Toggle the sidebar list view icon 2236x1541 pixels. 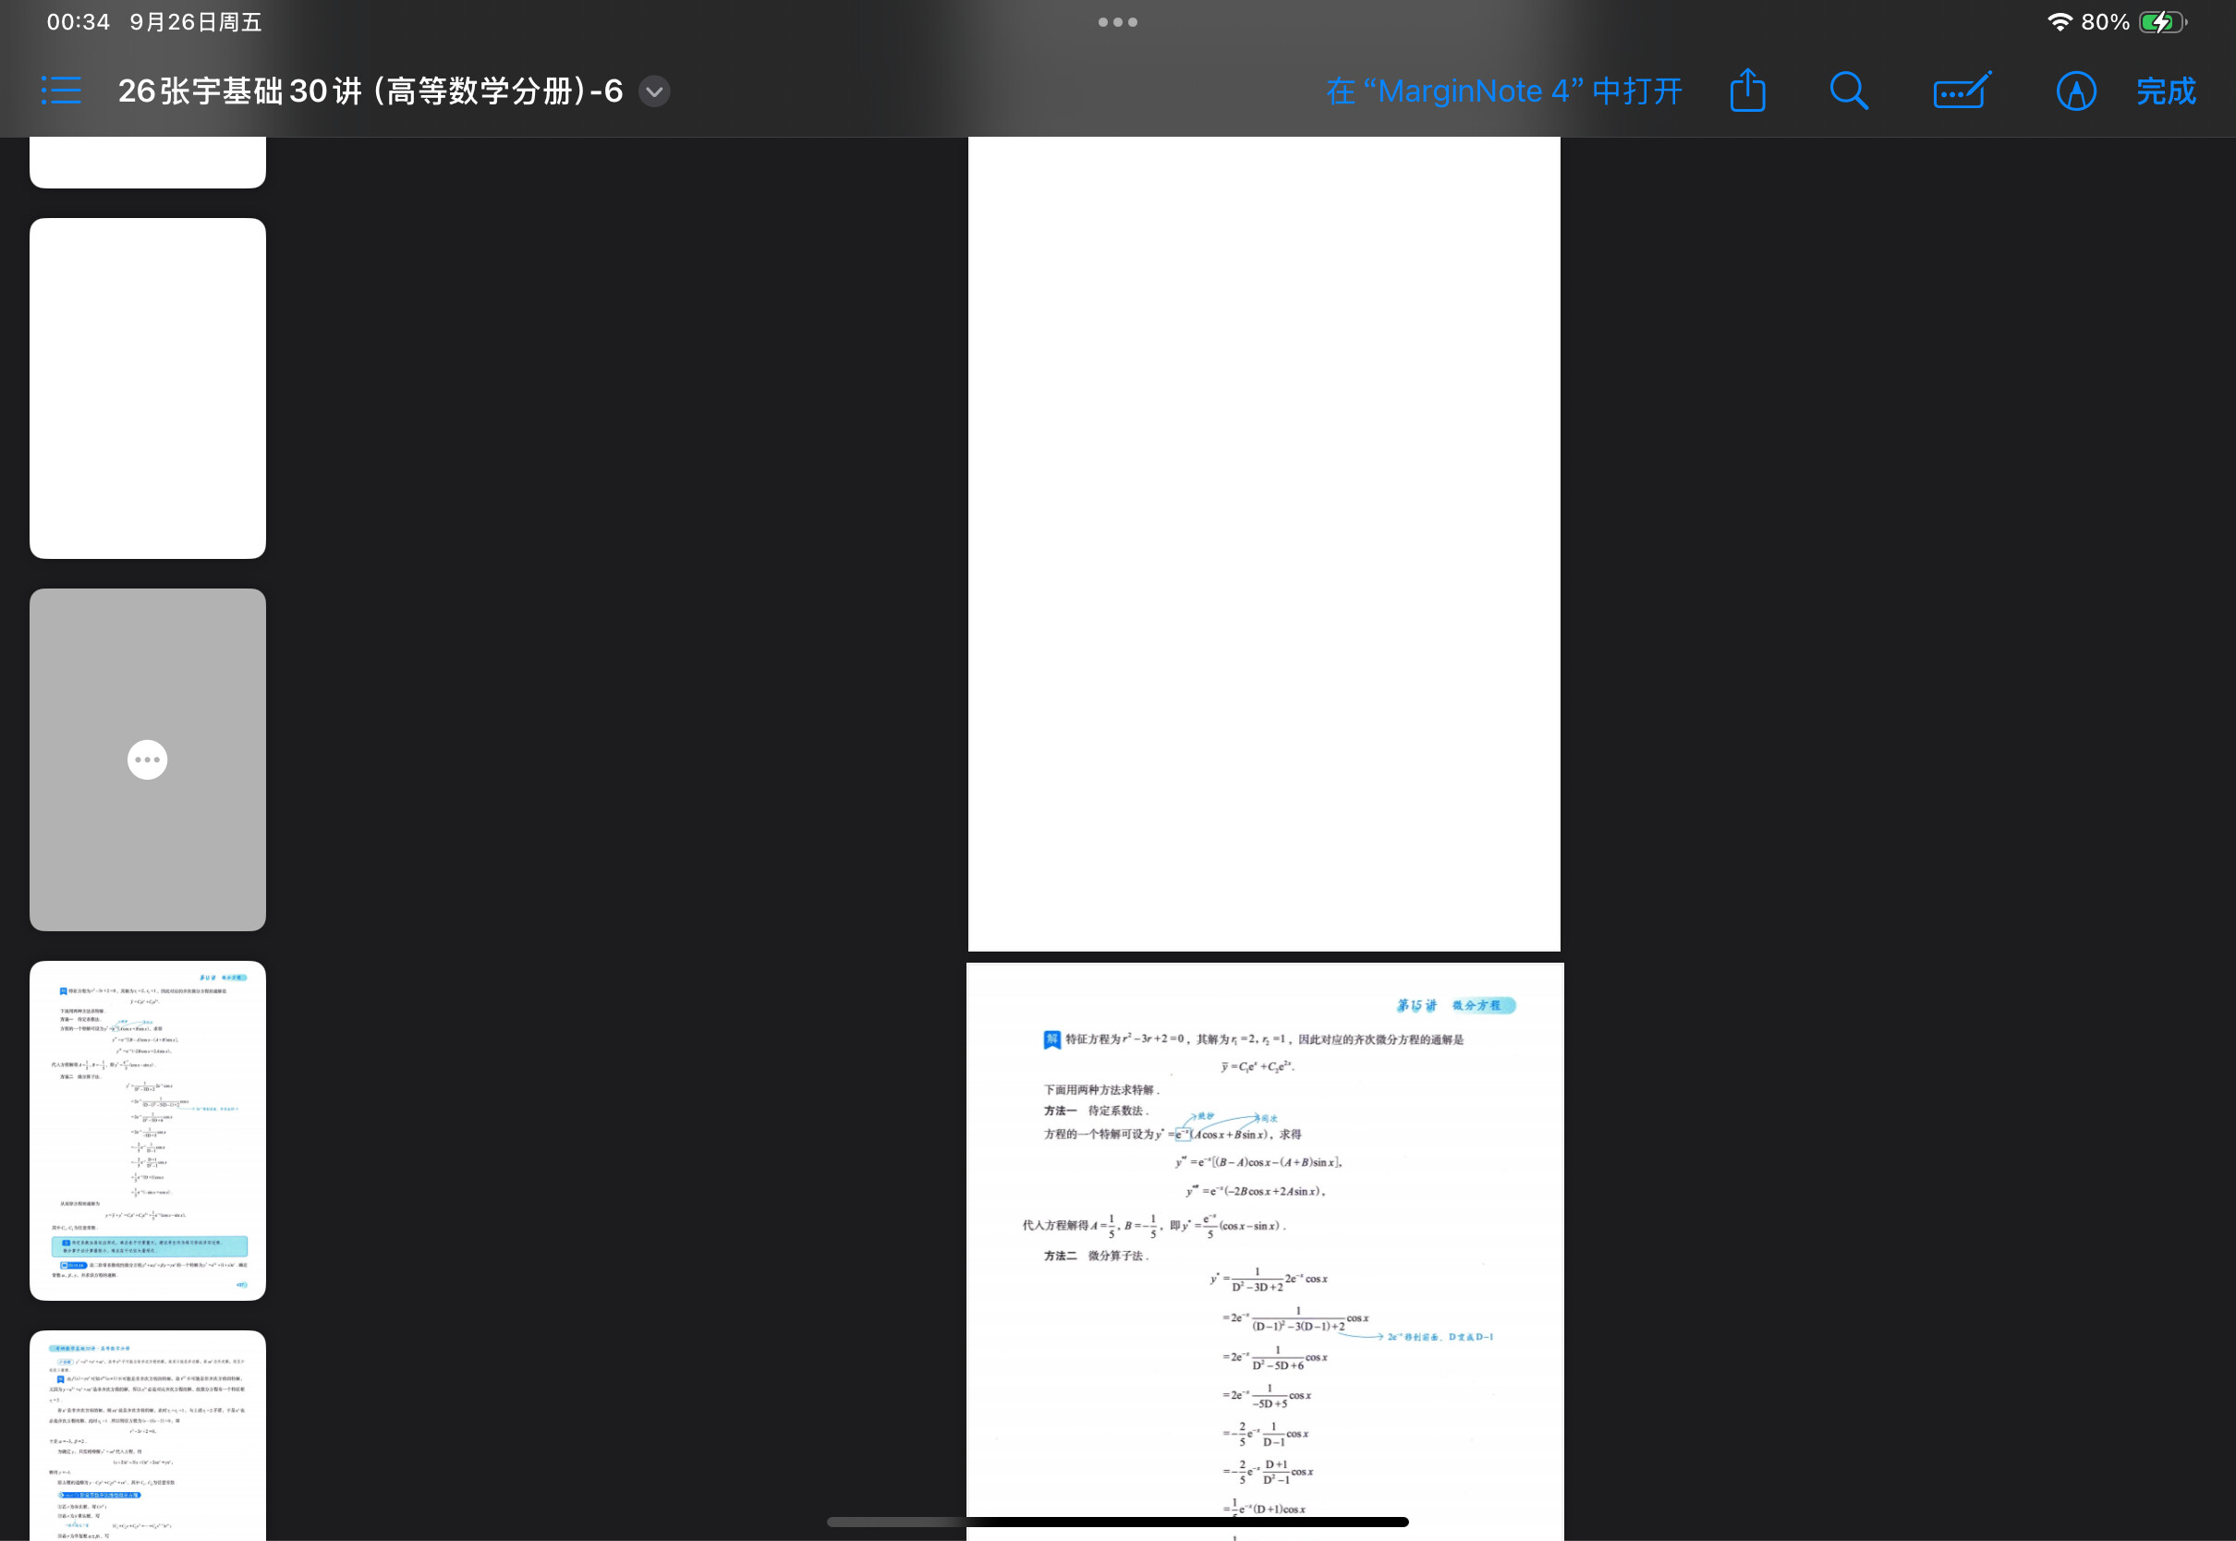pyautogui.click(x=62, y=91)
